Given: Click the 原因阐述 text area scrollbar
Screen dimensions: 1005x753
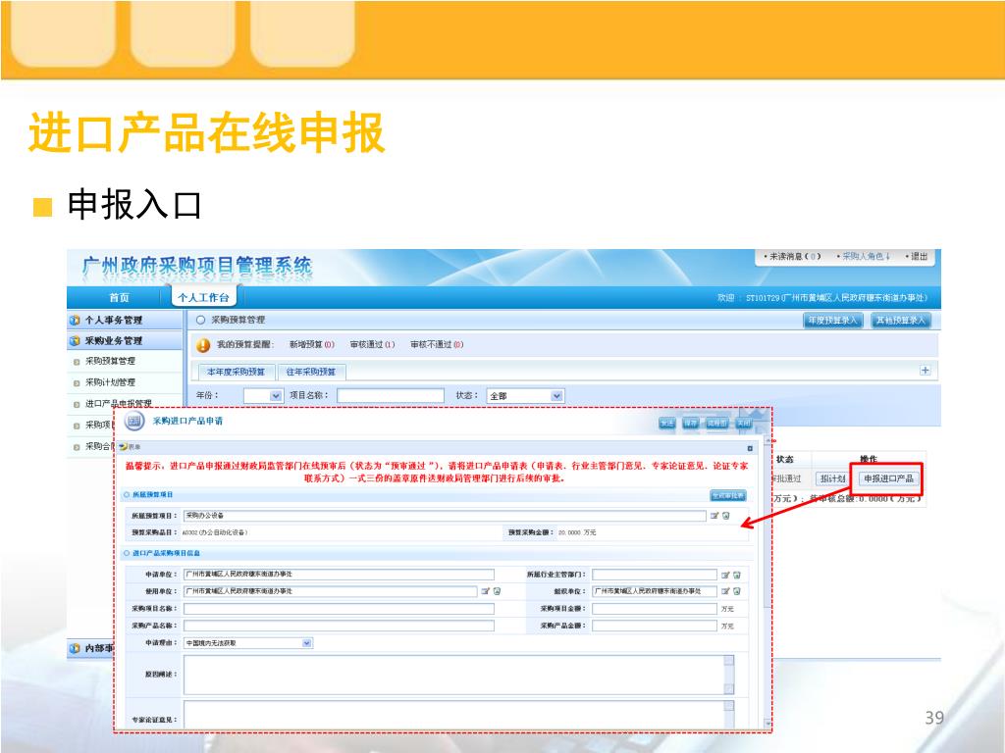Looking at the screenshot, I should click(x=729, y=675).
